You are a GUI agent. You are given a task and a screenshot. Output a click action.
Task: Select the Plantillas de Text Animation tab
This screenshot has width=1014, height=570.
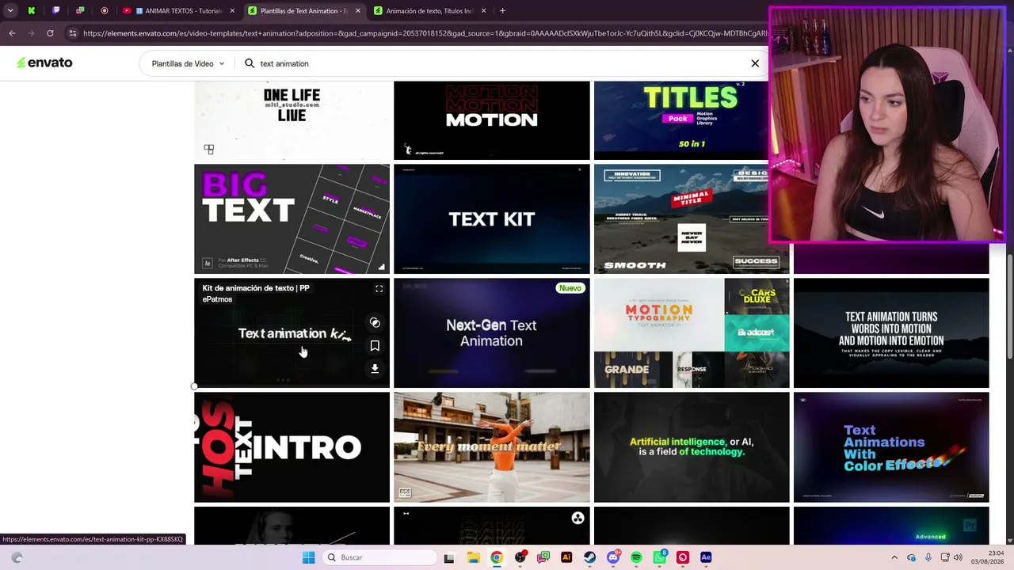(x=303, y=11)
